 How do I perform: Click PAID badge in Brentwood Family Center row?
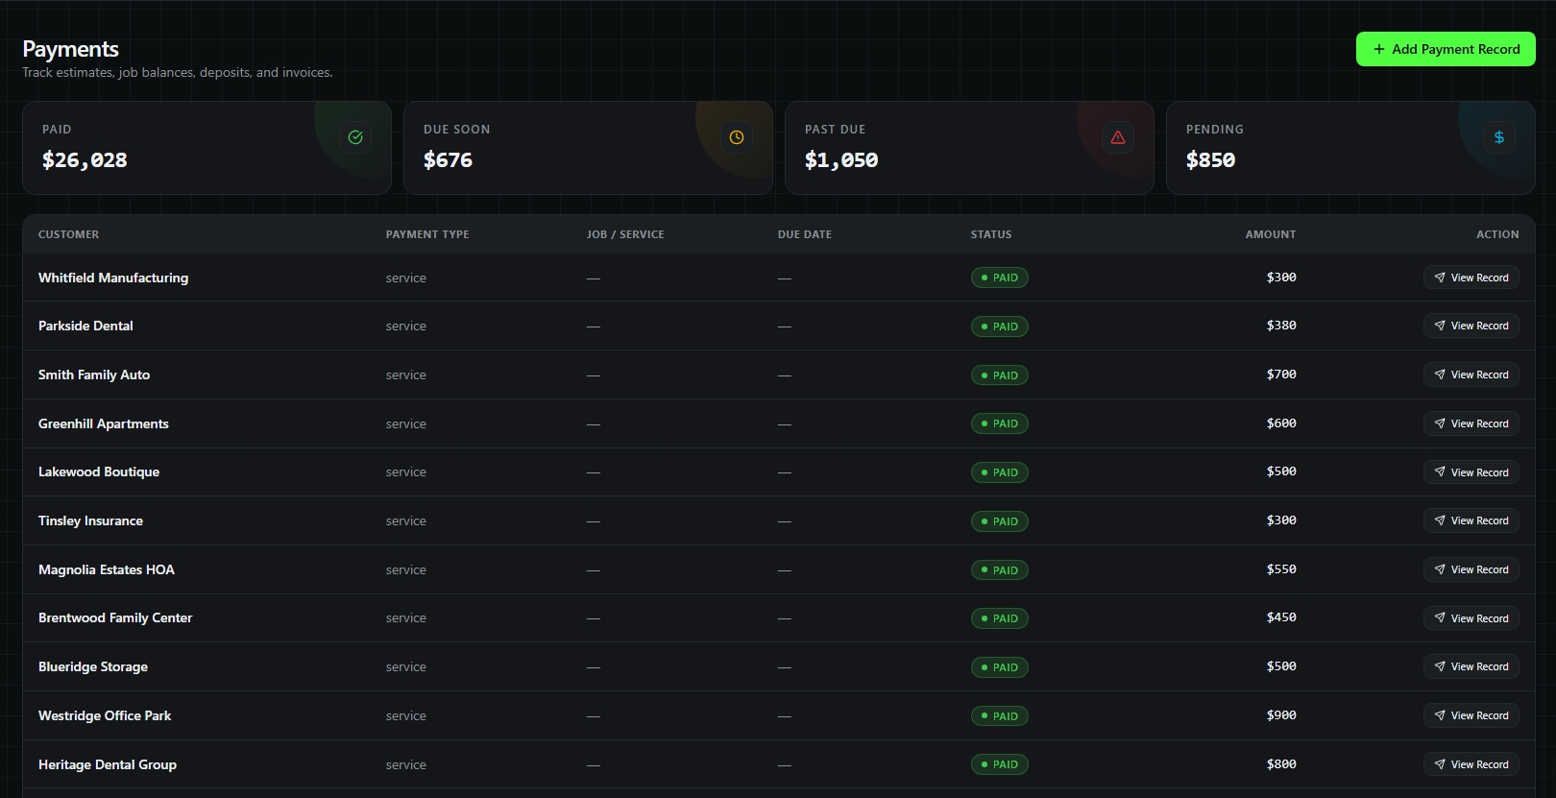pos(999,618)
